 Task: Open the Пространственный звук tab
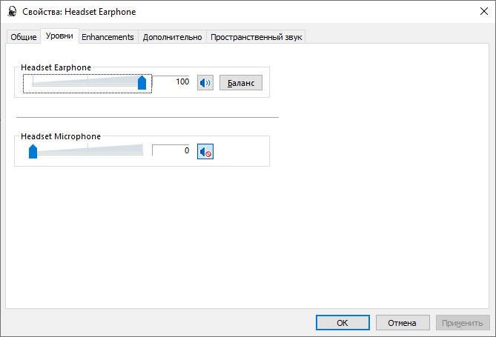point(257,37)
